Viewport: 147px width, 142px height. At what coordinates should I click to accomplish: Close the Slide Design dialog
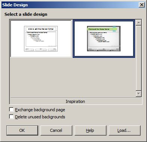(142, 5)
